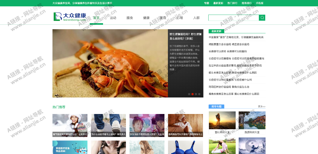Viewport: 318px width, 154px height.
Task: Open the 人群 navigation tab
Action: [x=197, y=18]
